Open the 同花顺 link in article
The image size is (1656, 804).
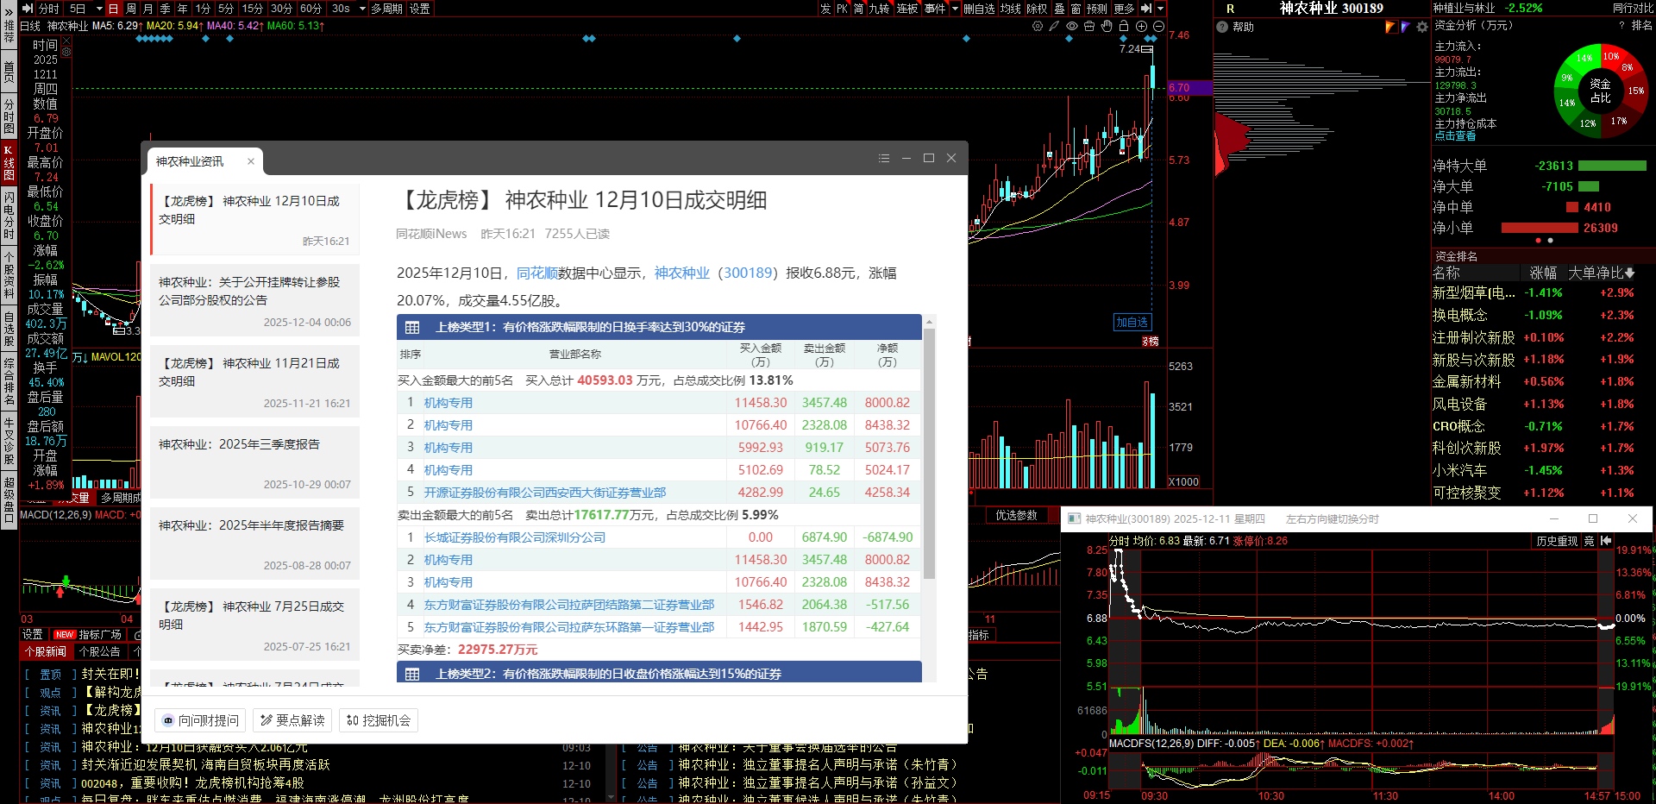(536, 273)
